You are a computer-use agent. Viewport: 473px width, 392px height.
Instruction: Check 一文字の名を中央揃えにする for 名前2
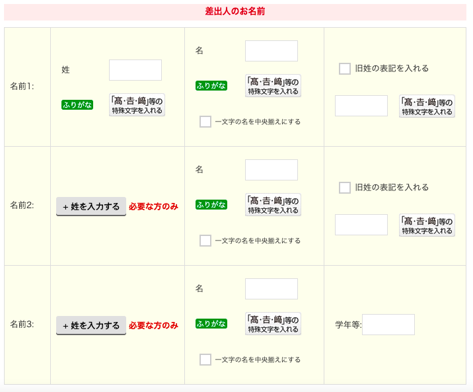coord(205,241)
